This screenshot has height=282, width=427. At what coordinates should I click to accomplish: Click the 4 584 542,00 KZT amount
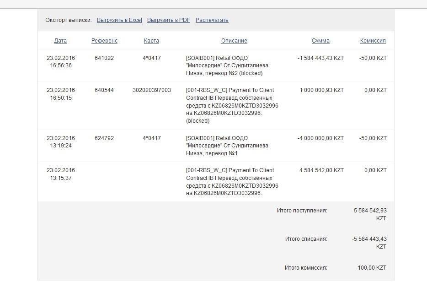(x=321, y=170)
